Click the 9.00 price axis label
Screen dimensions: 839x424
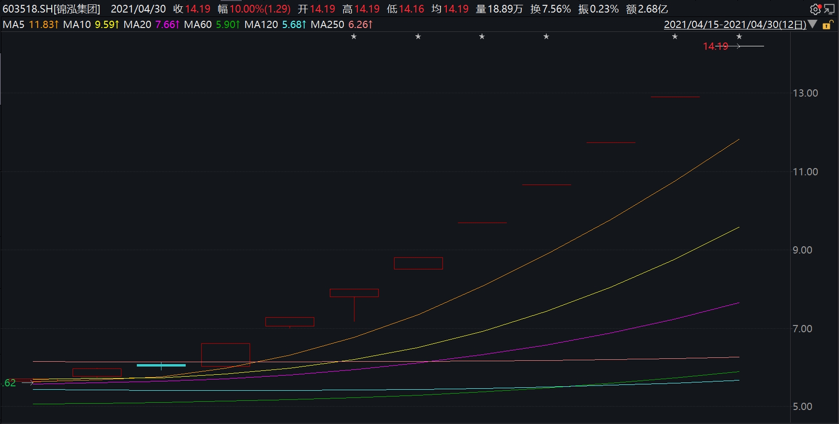pos(802,250)
